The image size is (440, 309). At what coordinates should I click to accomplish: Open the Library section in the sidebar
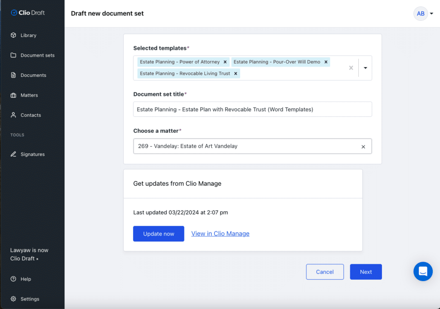click(x=28, y=35)
